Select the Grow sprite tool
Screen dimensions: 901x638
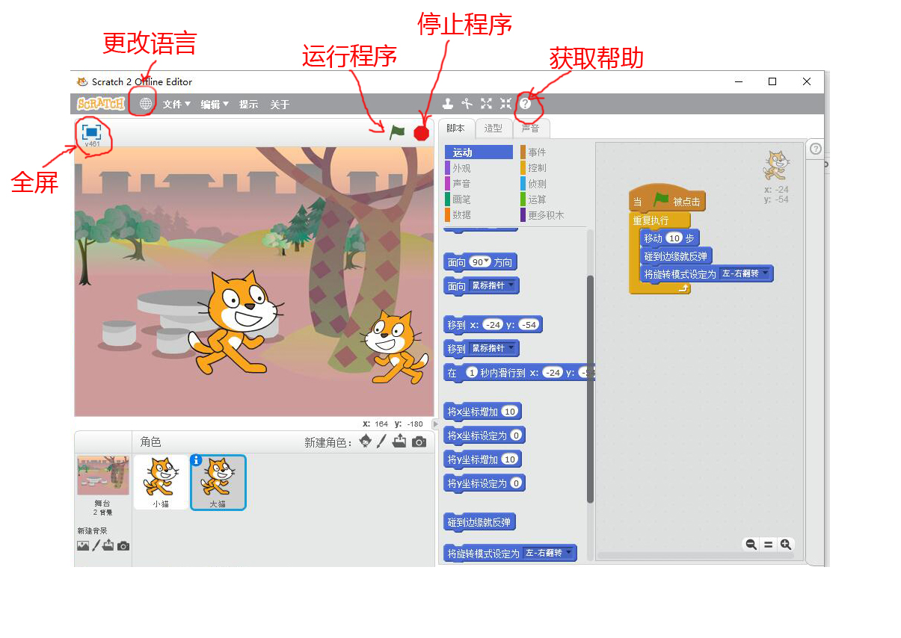pyautogui.click(x=487, y=104)
